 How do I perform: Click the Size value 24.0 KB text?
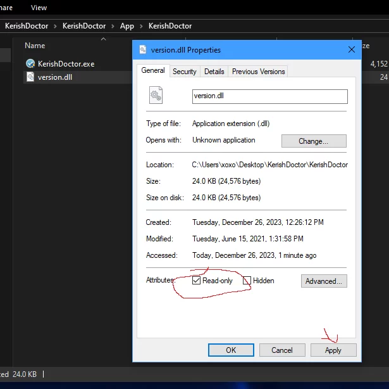coord(226,181)
